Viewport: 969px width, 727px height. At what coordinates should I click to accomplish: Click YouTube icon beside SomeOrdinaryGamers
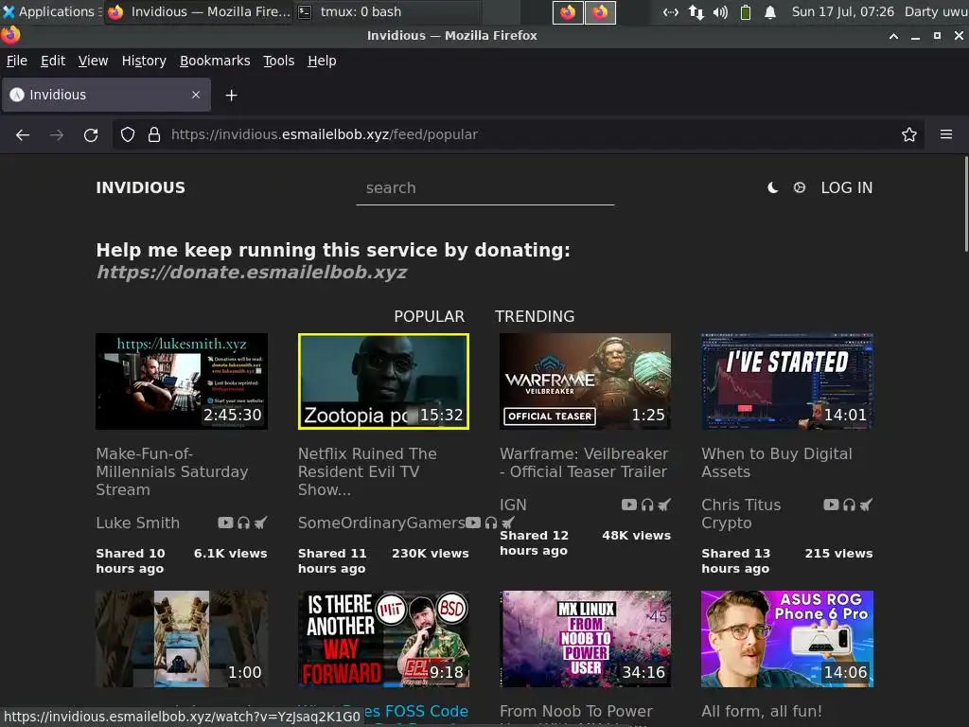click(473, 523)
